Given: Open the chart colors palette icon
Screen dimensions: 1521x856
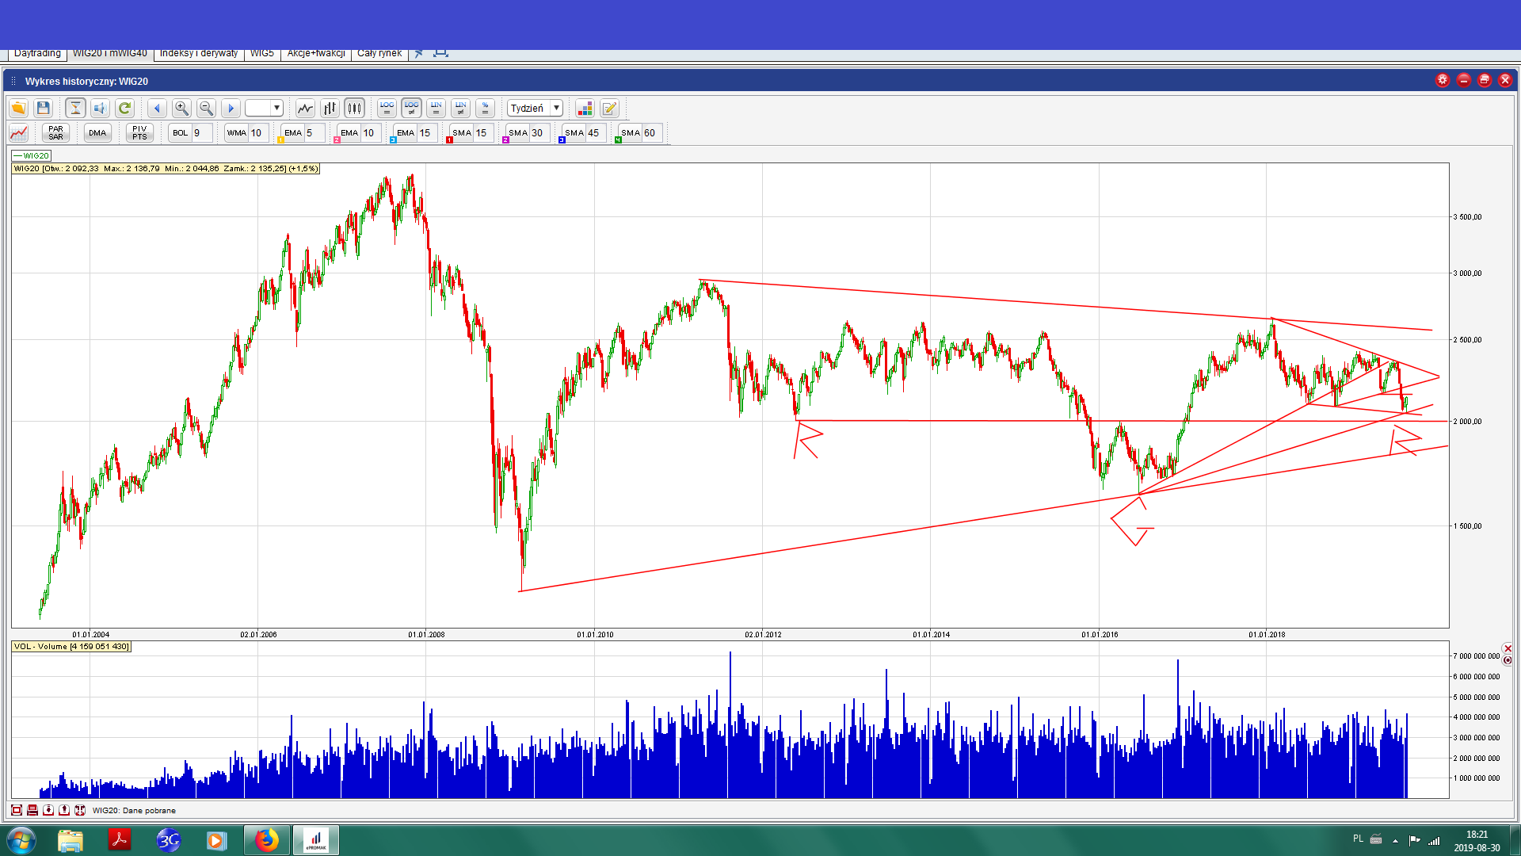Looking at the screenshot, I should tap(585, 109).
